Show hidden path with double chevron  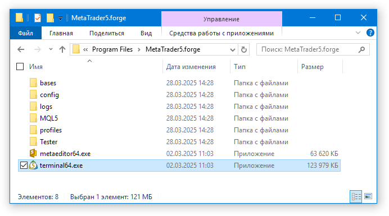(85, 49)
